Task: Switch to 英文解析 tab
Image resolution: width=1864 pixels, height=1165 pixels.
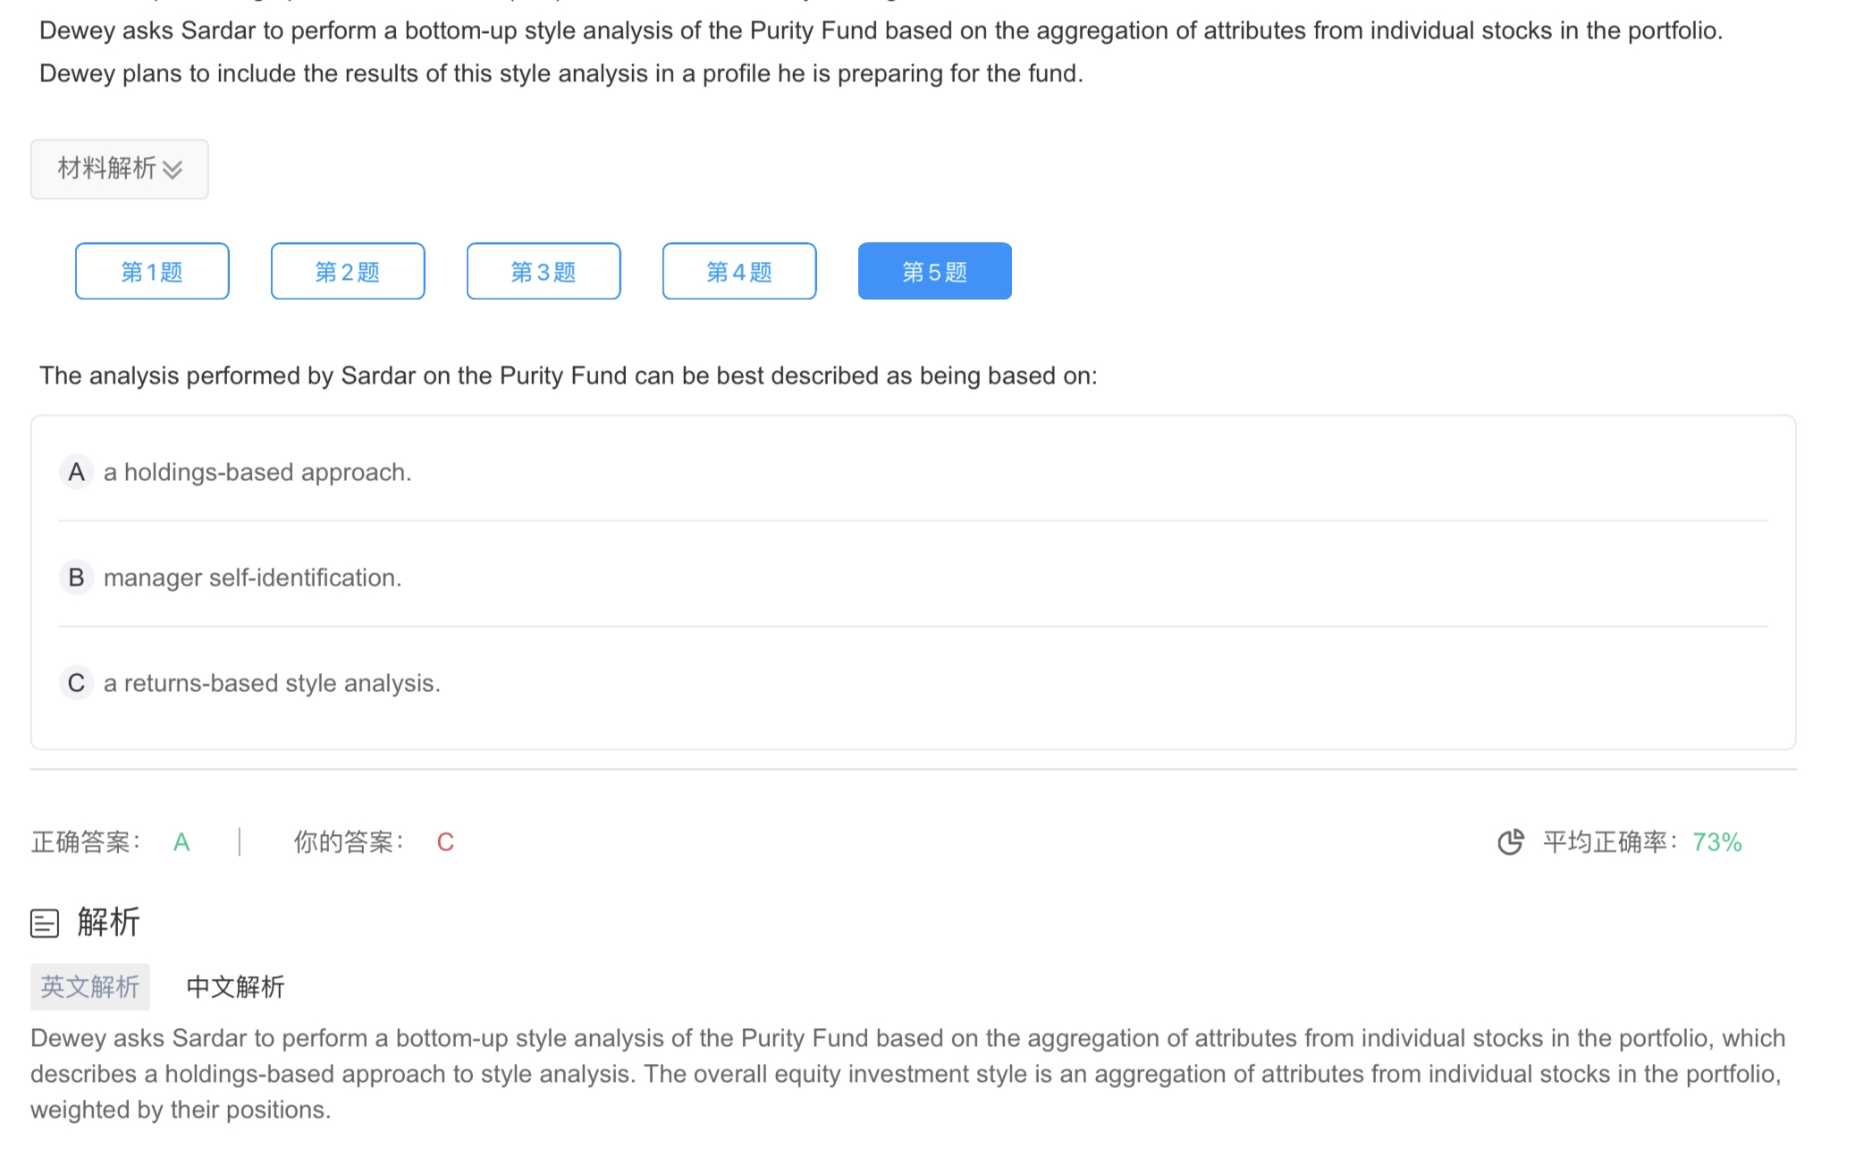Action: (x=90, y=986)
